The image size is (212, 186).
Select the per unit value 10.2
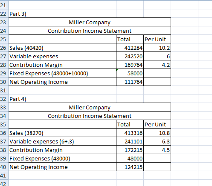coord(157,48)
